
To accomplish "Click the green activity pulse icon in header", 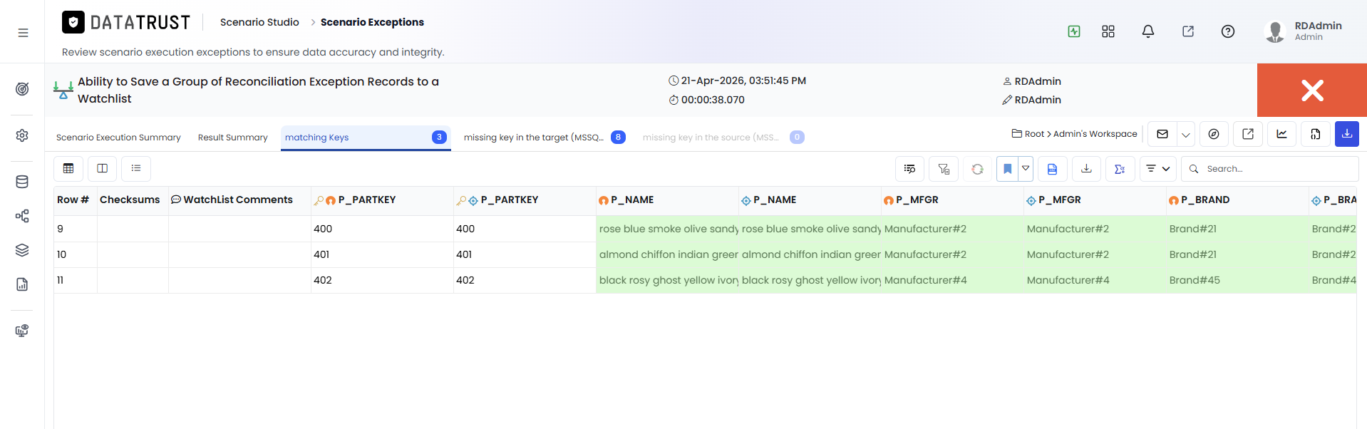I will (1074, 31).
